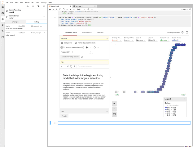Open the running kernels sidebar icon
The width and height of the screenshot is (193, 147).
2,13
